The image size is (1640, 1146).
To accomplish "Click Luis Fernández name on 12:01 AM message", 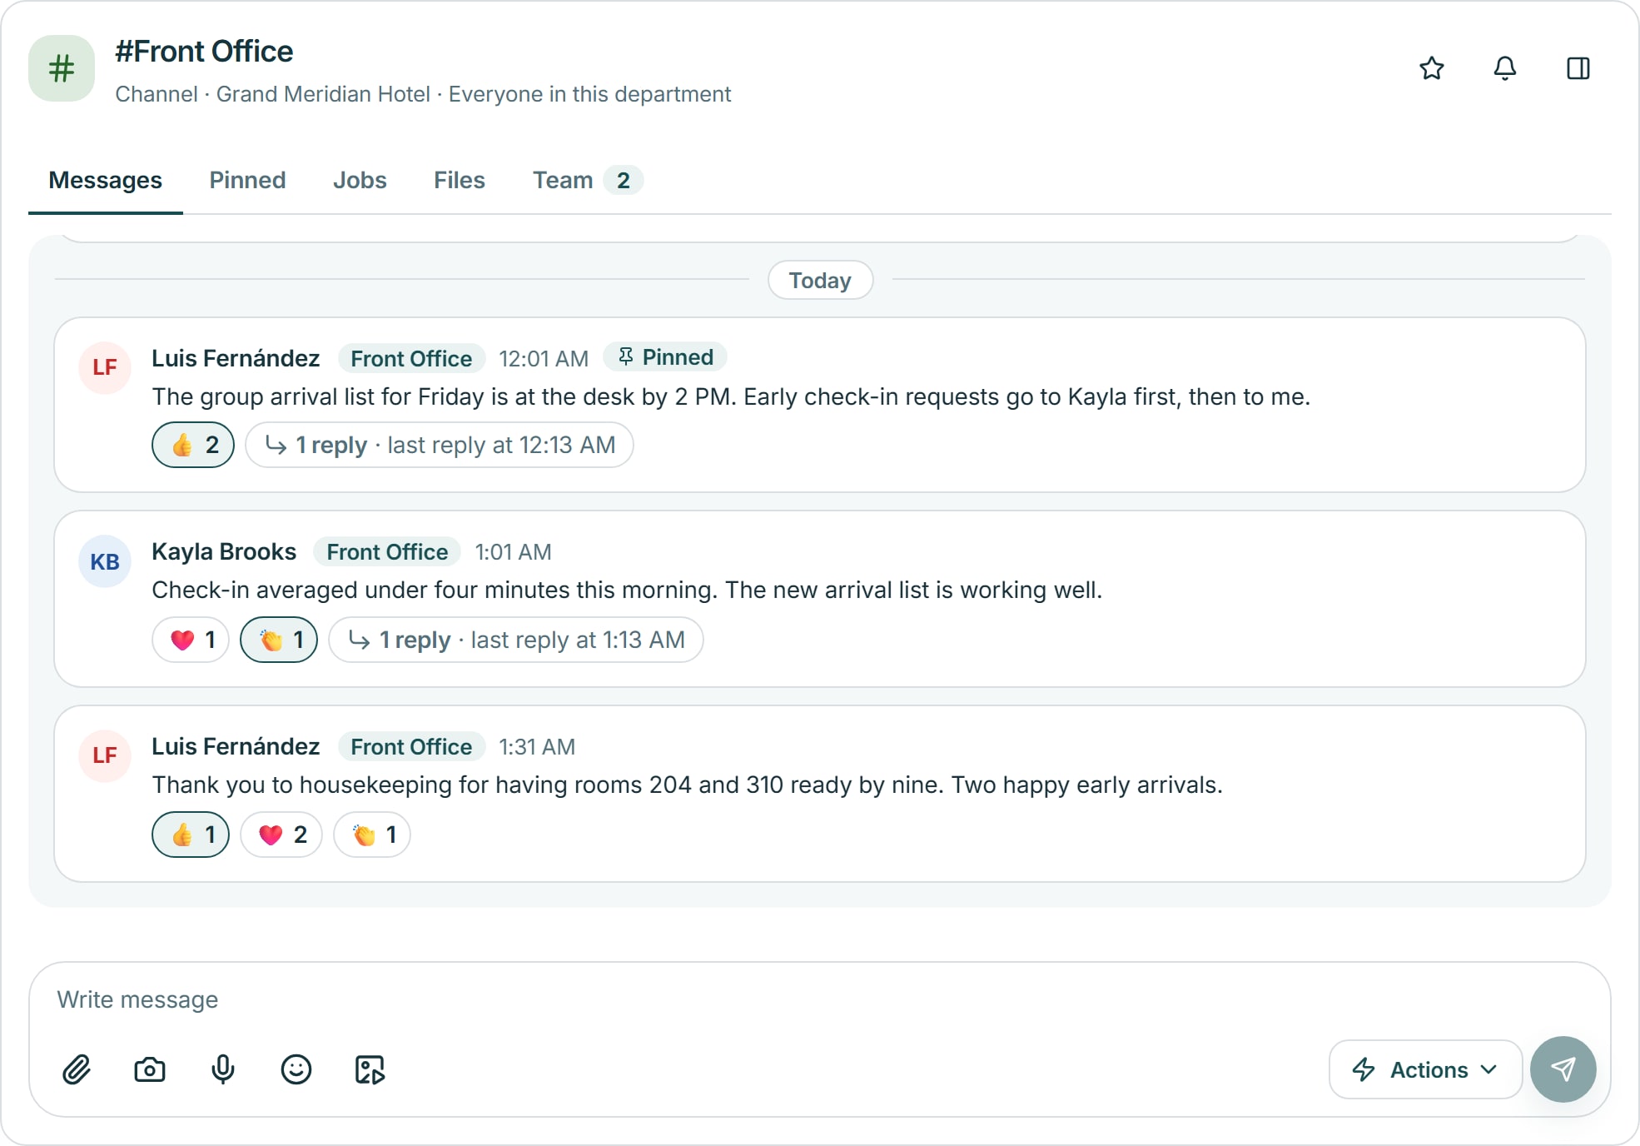I will [x=236, y=358].
